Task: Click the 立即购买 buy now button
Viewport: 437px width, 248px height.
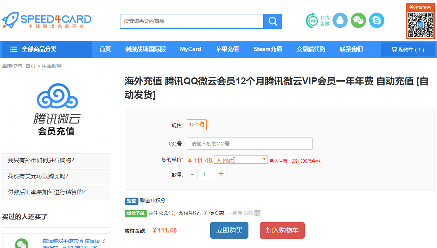Action: click(x=229, y=230)
